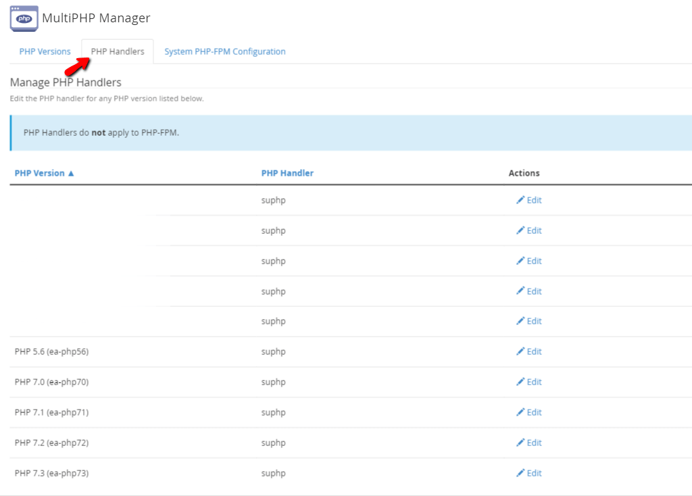Click the suphp handler cell for PHP 5.6

(x=273, y=352)
